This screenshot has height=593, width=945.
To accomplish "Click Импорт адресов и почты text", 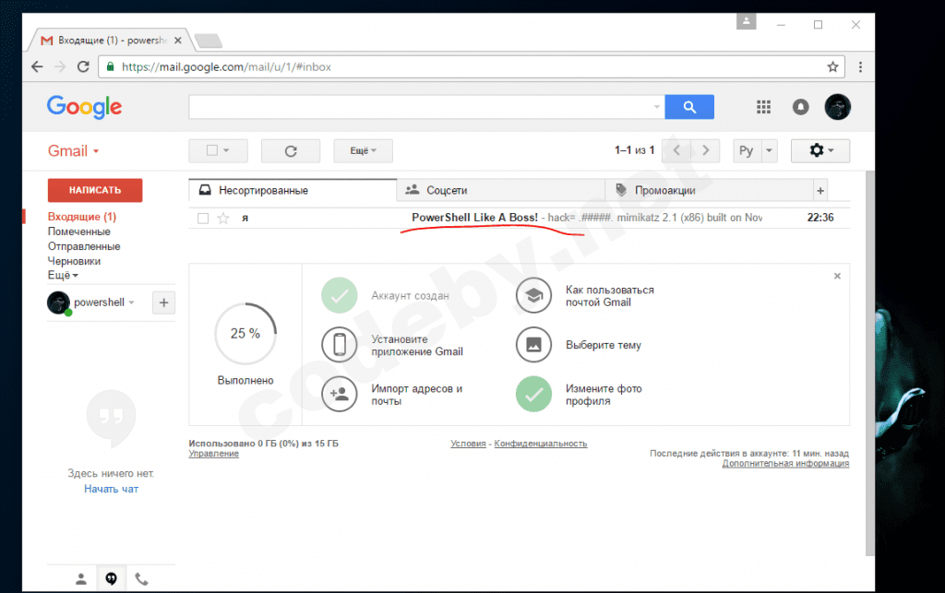I will tap(416, 395).
